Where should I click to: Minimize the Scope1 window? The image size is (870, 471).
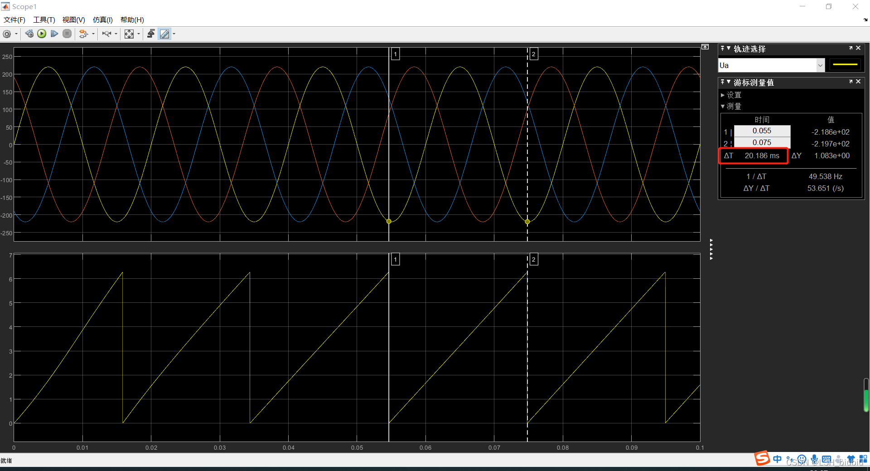(x=802, y=6)
